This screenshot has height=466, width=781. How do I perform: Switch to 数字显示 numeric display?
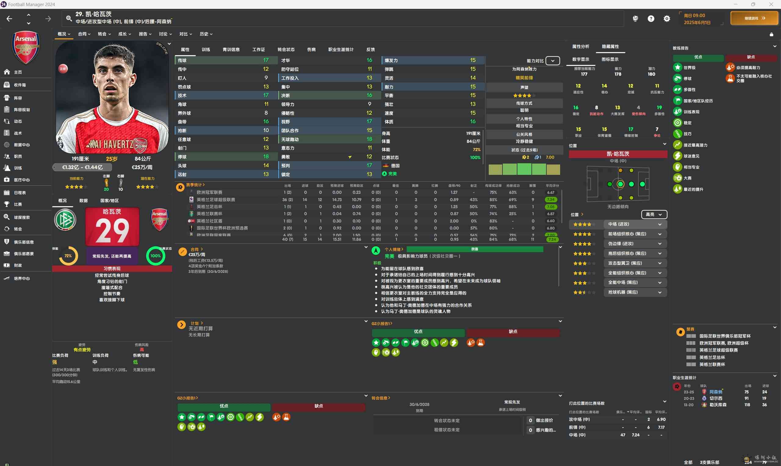click(581, 59)
